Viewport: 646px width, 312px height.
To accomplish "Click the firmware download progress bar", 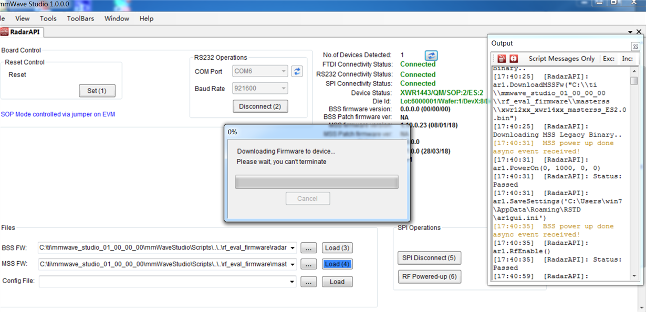I will coord(317,182).
